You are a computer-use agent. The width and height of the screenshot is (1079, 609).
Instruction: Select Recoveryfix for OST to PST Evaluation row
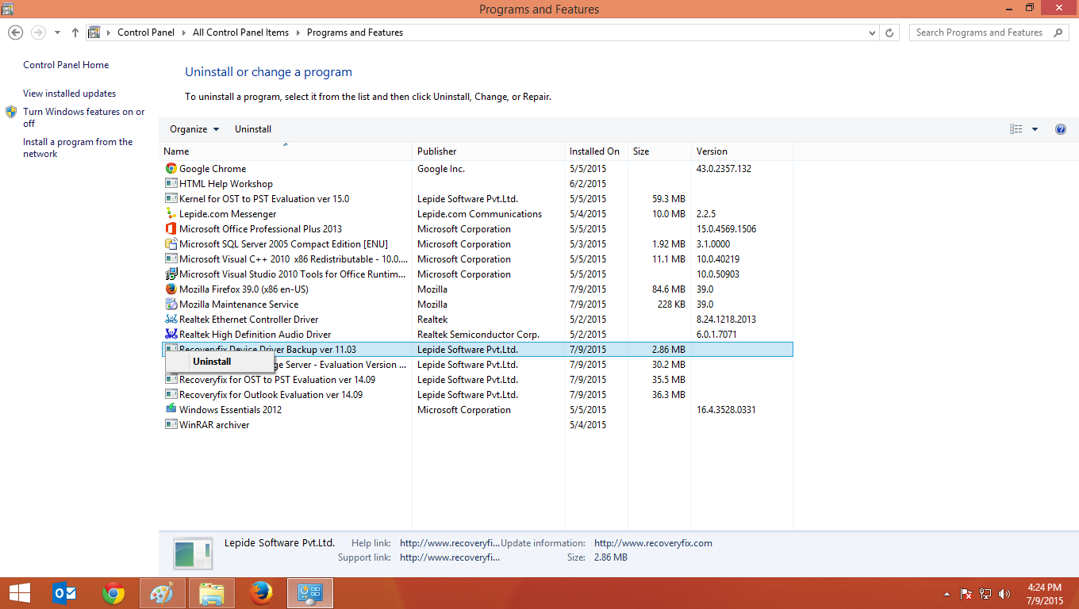(477, 380)
